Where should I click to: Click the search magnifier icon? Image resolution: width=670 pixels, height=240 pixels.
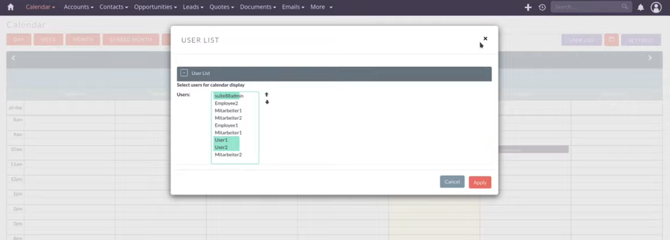coord(625,7)
